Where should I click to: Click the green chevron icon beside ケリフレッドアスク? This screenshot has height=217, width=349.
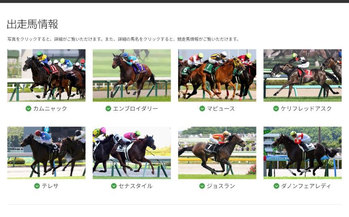(276, 108)
